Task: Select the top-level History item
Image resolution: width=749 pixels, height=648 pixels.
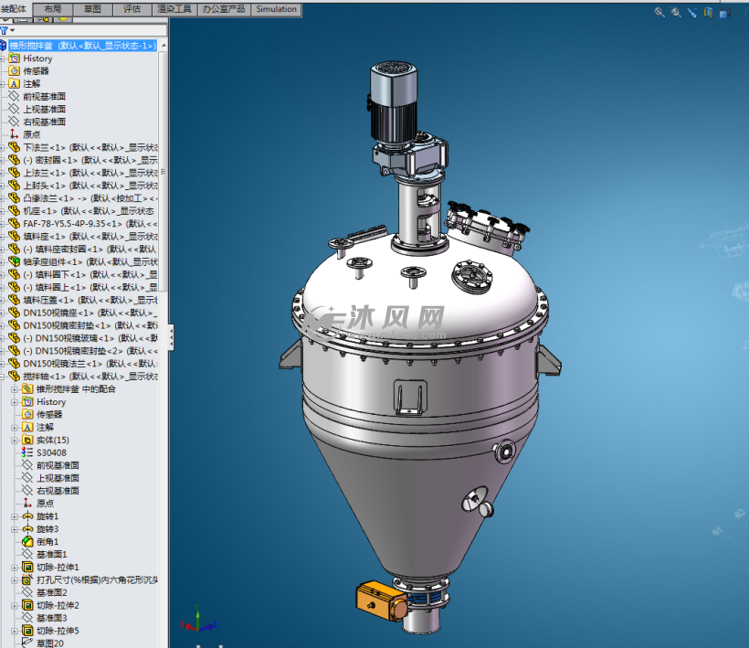Action: click(x=37, y=58)
